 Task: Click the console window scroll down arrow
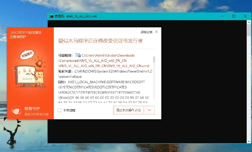(x=249, y=141)
